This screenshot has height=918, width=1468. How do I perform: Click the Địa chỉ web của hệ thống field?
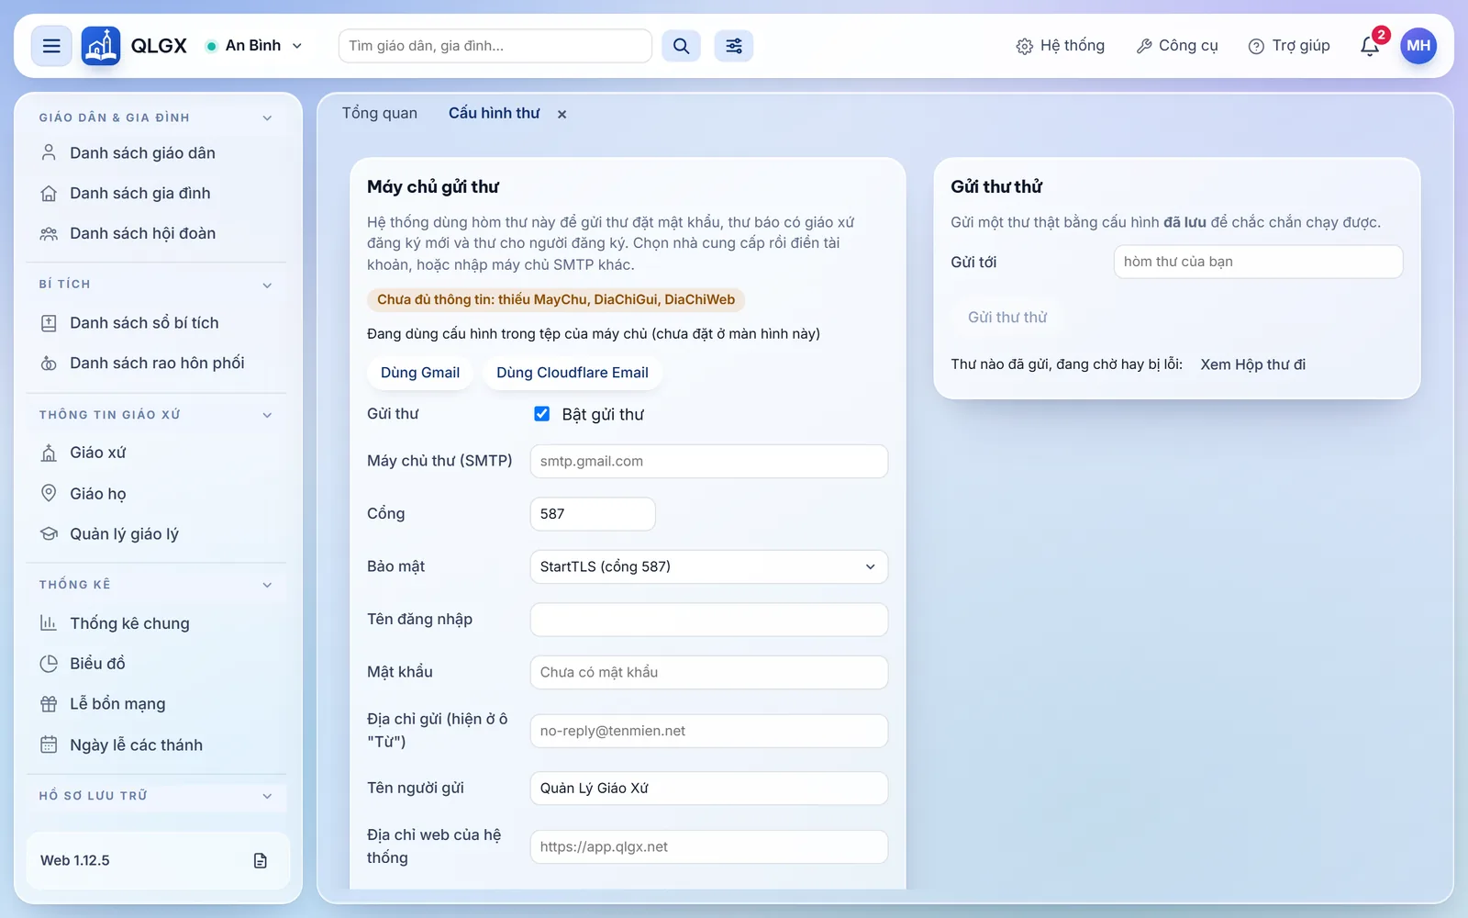[x=709, y=846]
